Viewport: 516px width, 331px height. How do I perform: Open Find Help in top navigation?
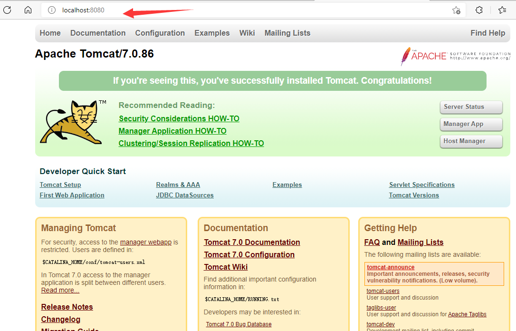[x=487, y=33]
